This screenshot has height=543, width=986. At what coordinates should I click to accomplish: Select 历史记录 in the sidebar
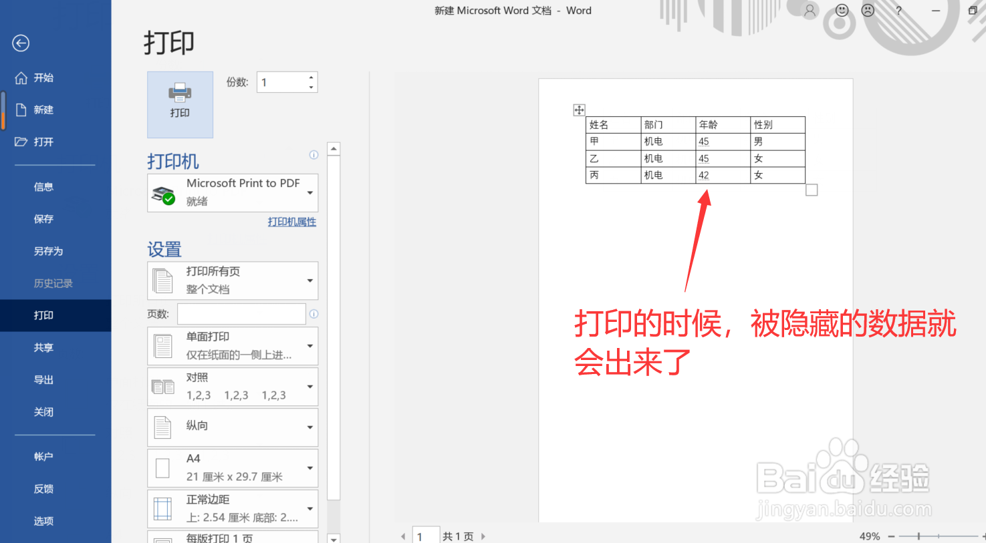[55, 283]
